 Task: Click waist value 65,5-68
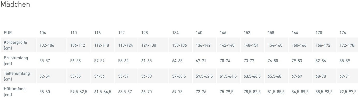(275, 76)
